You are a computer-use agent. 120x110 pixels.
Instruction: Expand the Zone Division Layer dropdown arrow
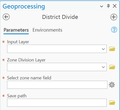point(103,67)
